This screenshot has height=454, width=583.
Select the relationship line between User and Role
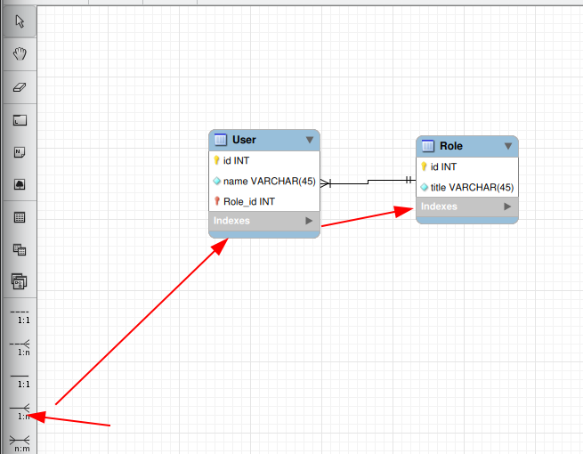367,182
